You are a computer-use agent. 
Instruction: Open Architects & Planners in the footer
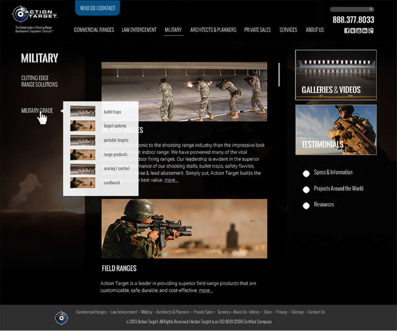pyautogui.click(x=173, y=312)
